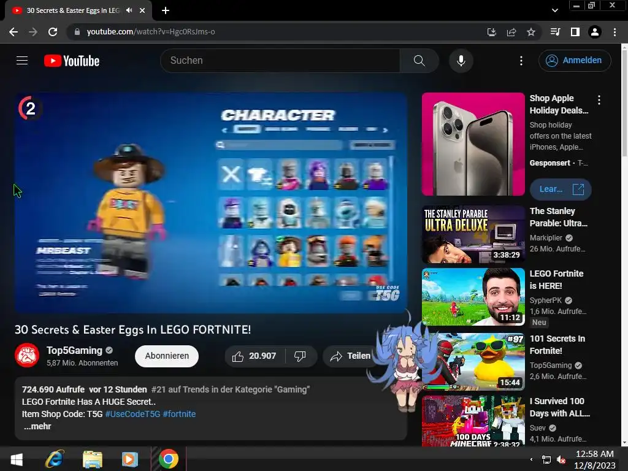This screenshot has width=628, height=471.
Task: Click the Apple ad Learn more button
Action: click(561, 189)
